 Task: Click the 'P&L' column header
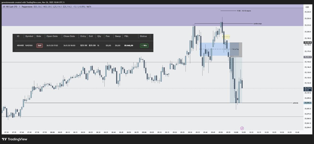pos(127,36)
